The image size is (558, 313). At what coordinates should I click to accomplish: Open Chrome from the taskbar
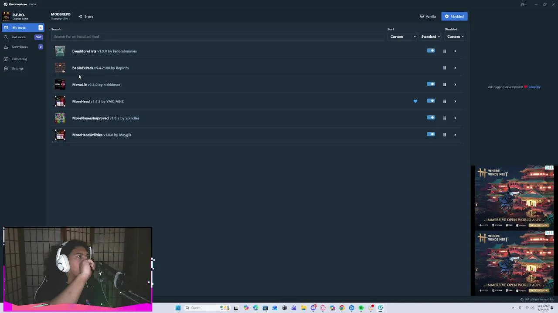[x=342, y=308]
